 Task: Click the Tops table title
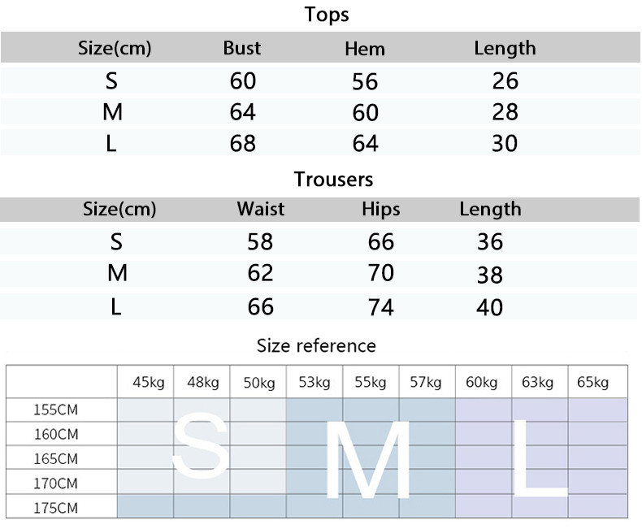tap(327, 15)
